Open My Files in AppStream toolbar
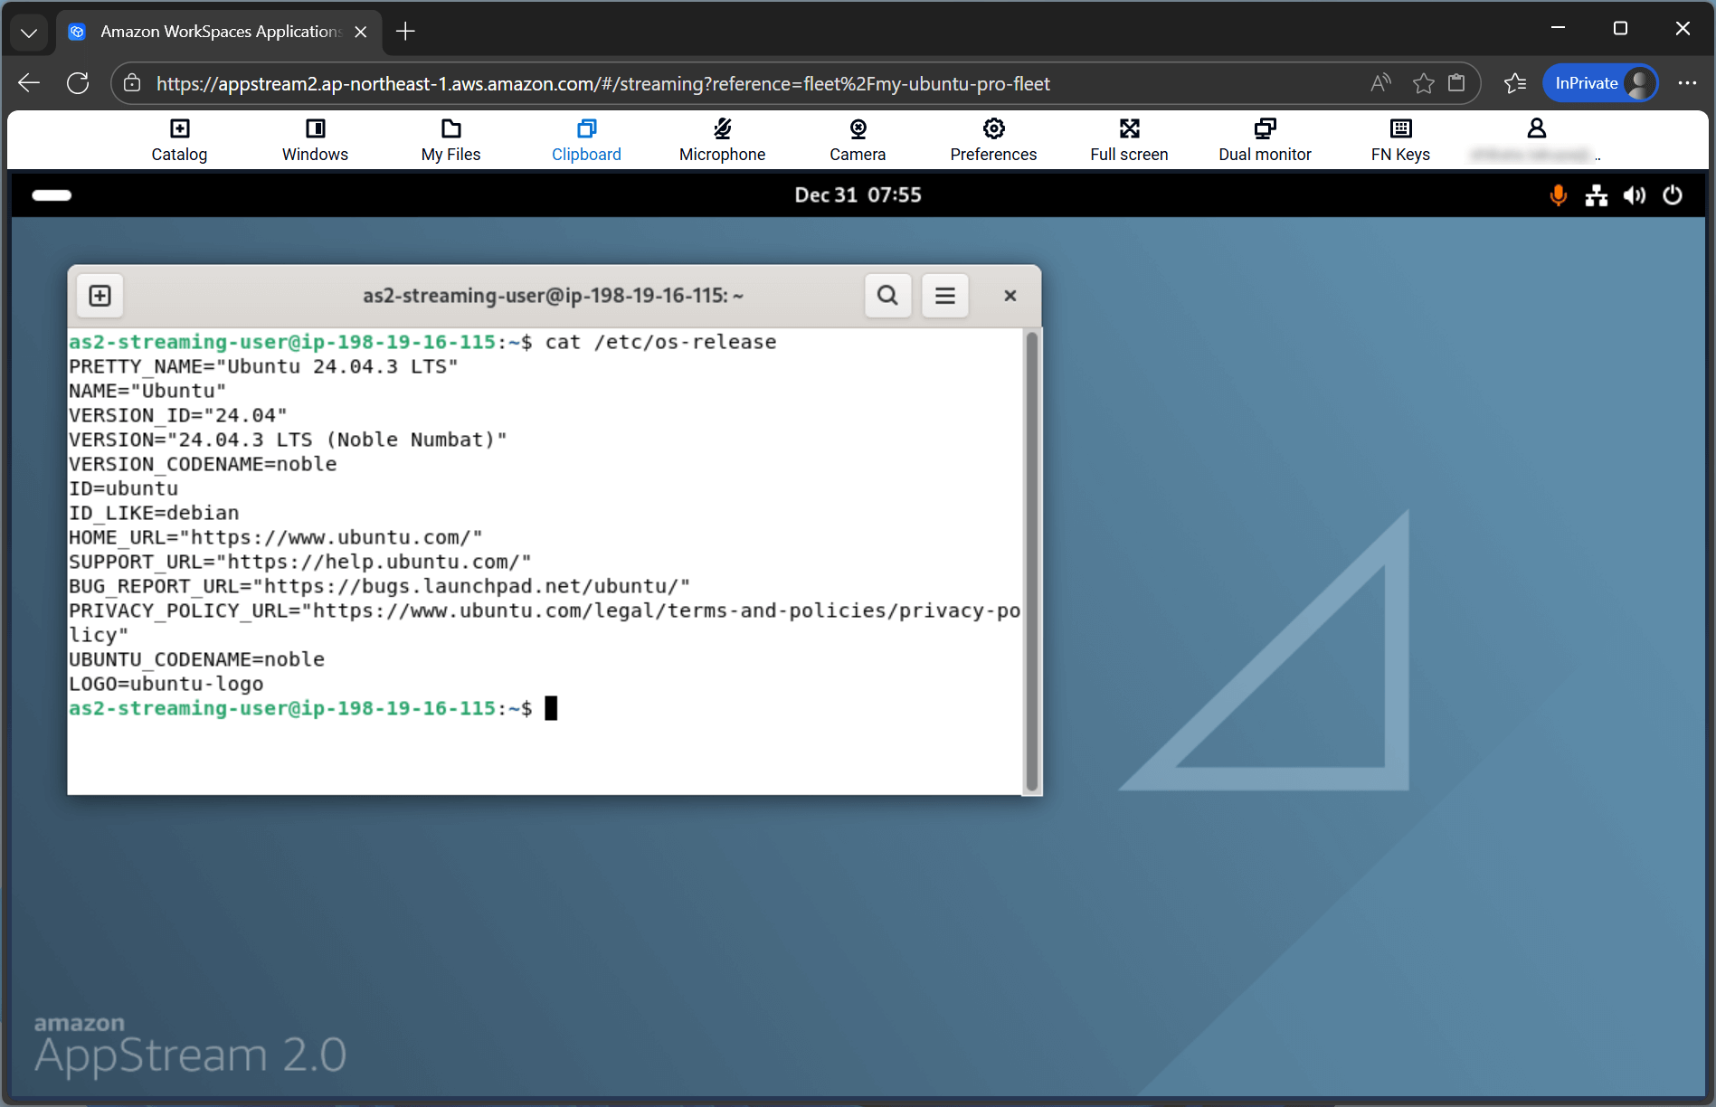The width and height of the screenshot is (1716, 1107). tap(450, 139)
